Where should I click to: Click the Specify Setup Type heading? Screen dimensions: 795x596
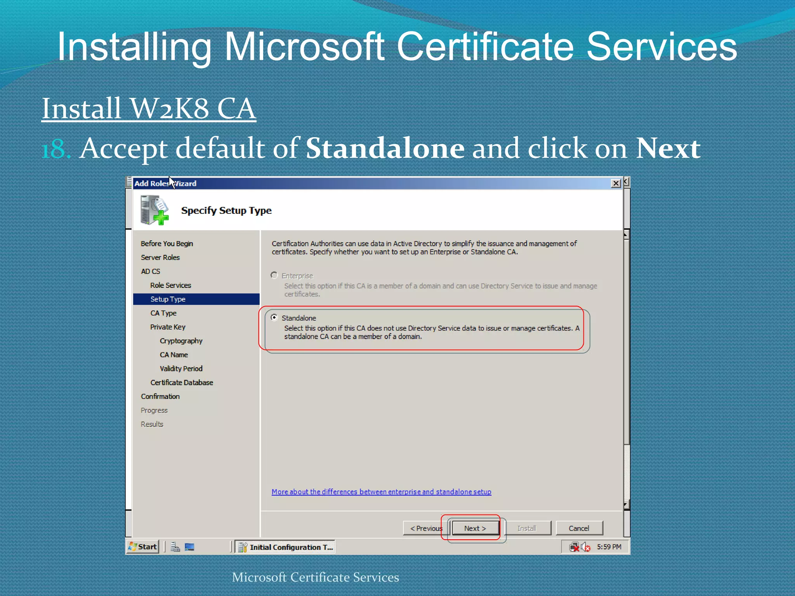(226, 210)
